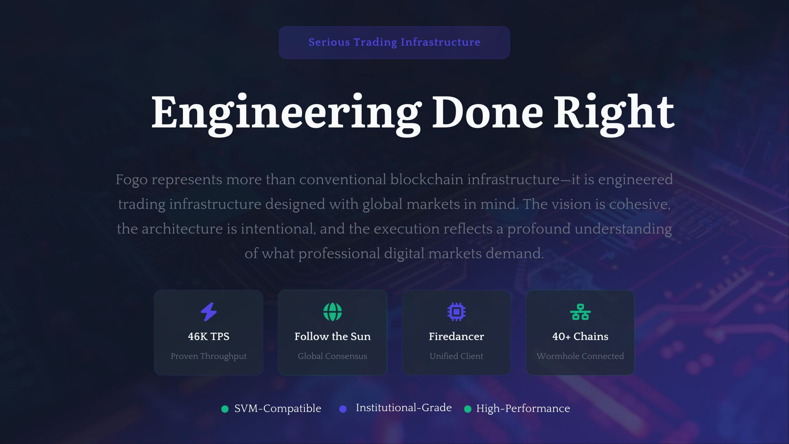Click the Wormhole Connected subtitle
Screen dimensions: 789x444
[x=580, y=356]
